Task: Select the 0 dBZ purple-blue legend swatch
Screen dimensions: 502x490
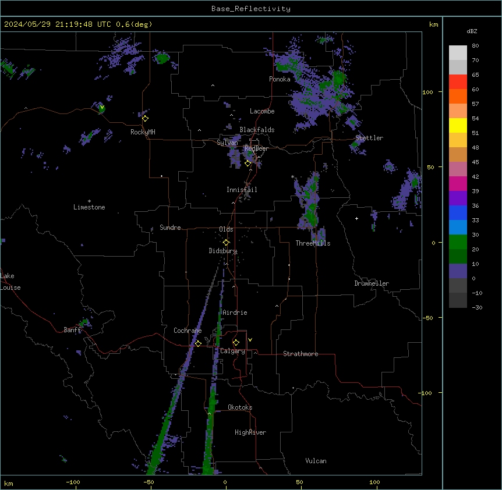Action: point(458,271)
